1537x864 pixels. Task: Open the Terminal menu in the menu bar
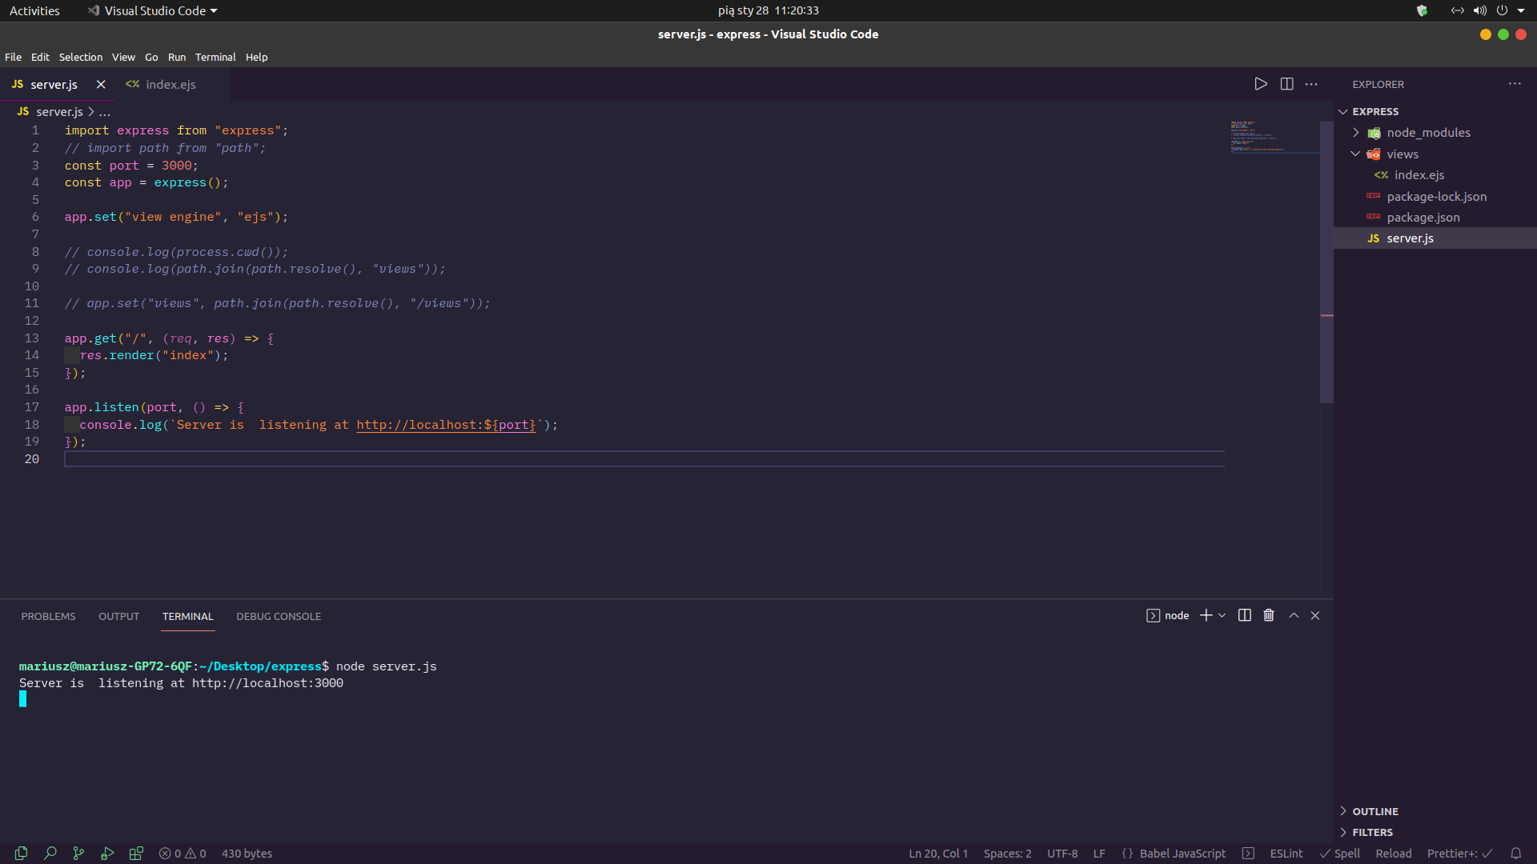point(215,57)
